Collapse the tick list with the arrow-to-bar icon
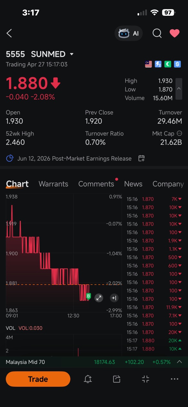This screenshot has width=188, height=407. tap(114, 298)
